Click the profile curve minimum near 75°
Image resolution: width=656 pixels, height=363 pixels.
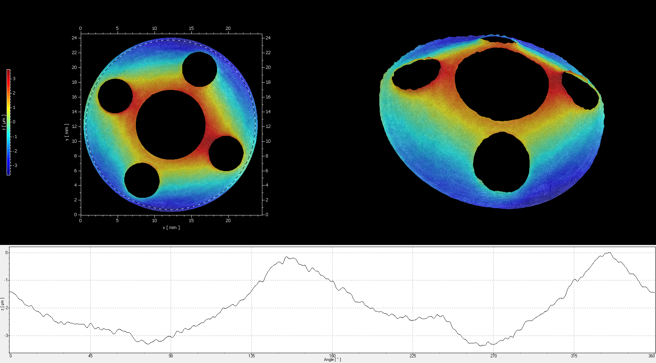tap(147, 344)
